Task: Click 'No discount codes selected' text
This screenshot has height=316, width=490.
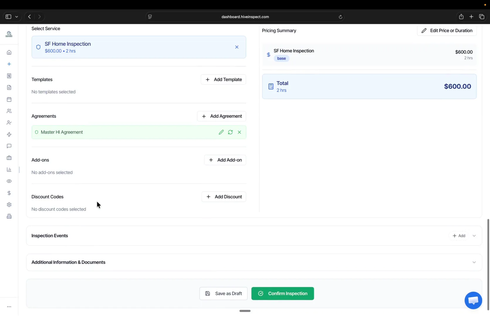Action: point(59,209)
